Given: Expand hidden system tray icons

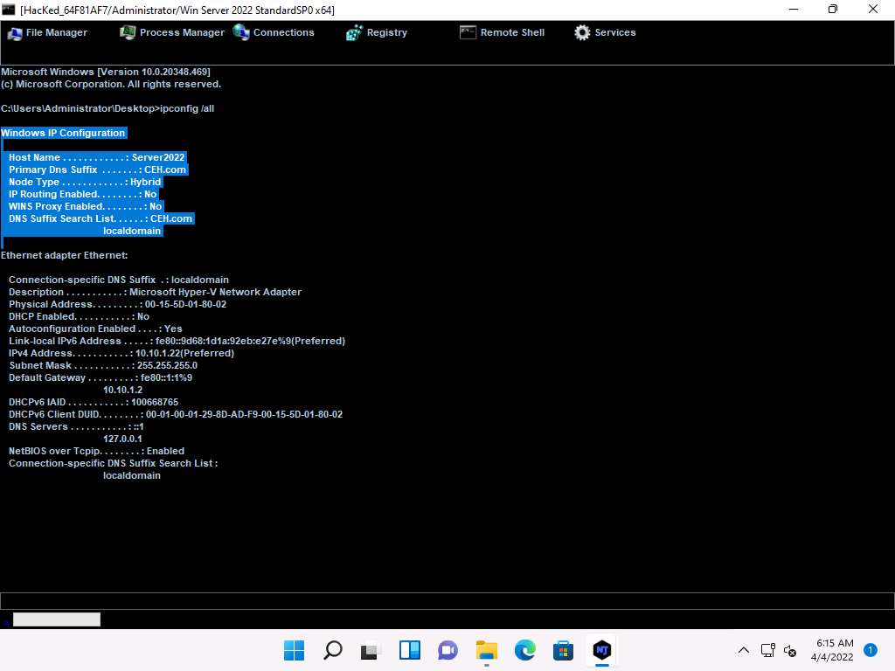Looking at the screenshot, I should pos(744,650).
